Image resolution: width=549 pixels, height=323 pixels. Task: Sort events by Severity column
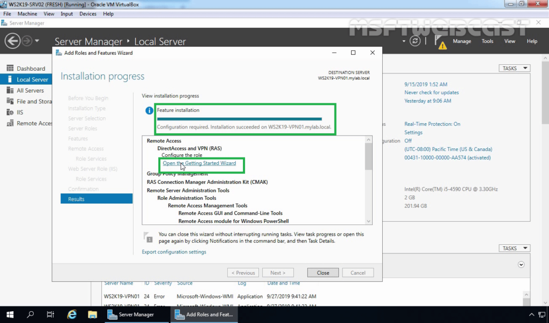pos(163,283)
